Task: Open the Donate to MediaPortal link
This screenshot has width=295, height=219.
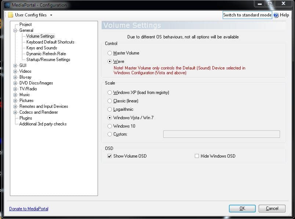Action: 29,209
